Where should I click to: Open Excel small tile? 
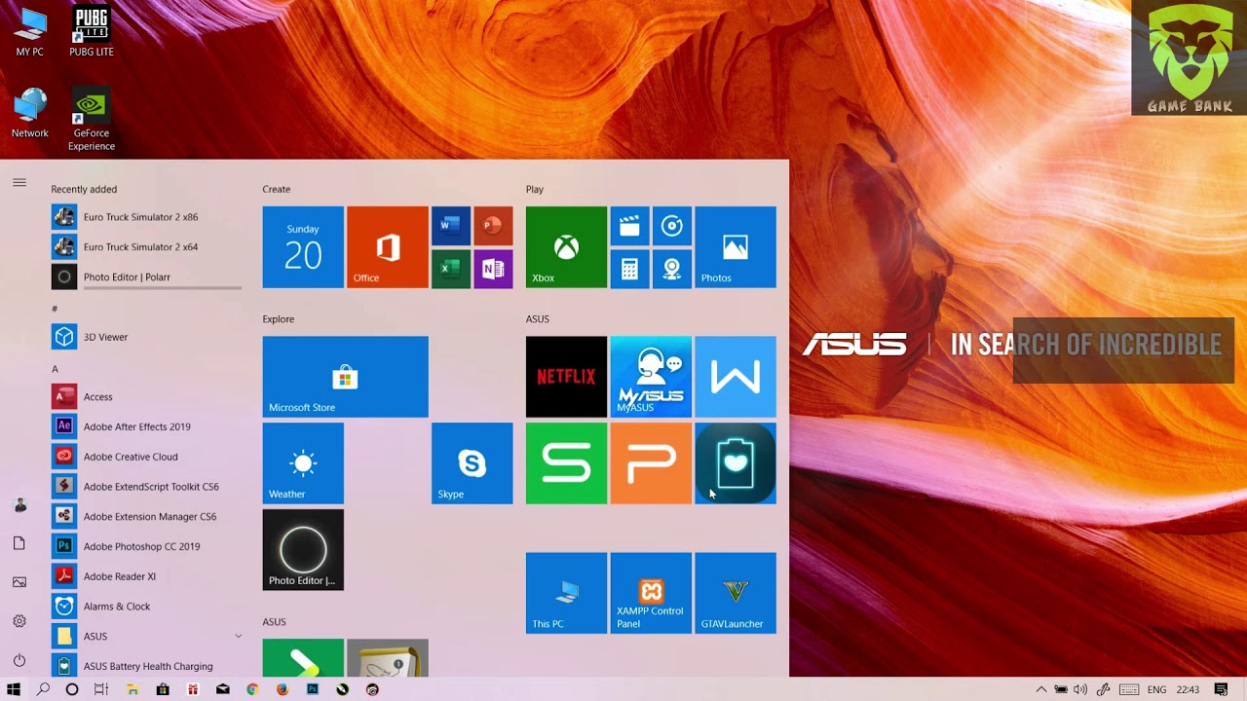click(451, 268)
